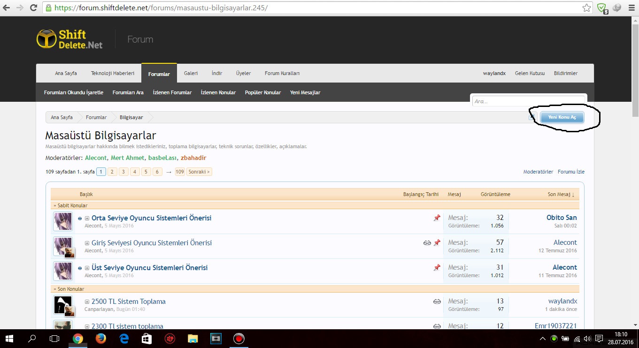639x348 pixels.
Task: Expand preview of Giriş Seviyesi Oyuncu Sistemleri thread
Action: (x=87, y=243)
